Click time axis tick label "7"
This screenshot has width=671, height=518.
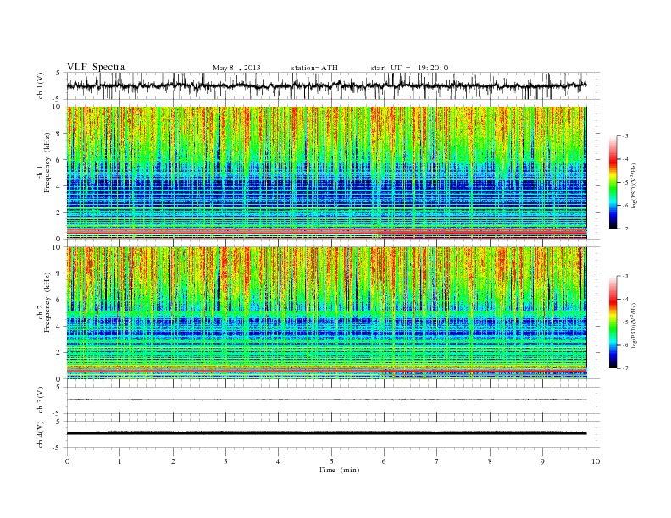point(437,461)
